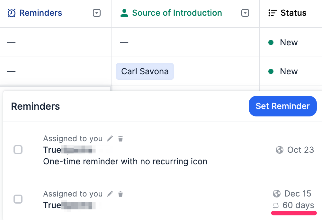Screen dimensions: 322x220
Task: Click the dash in the first Reminders cell
Action: [x=11, y=42]
